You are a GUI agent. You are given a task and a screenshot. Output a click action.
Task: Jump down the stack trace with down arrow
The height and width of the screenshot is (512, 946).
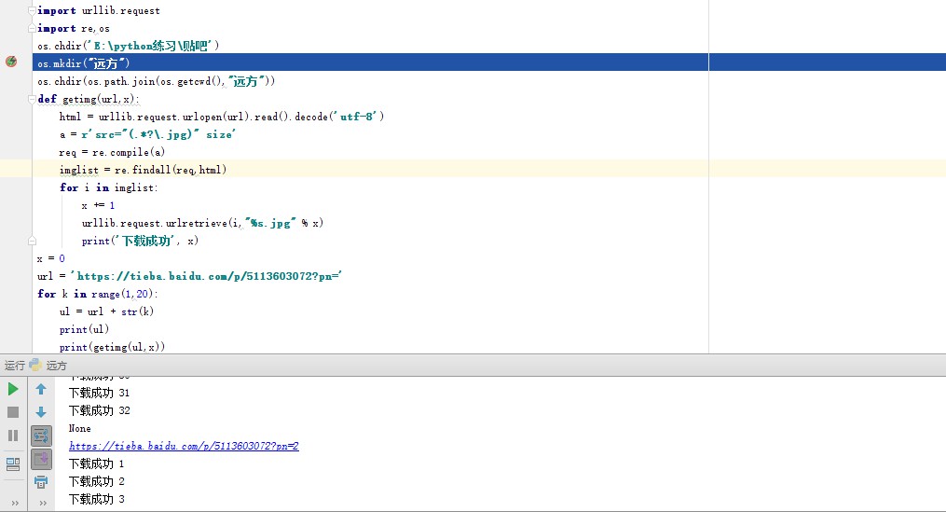point(41,412)
